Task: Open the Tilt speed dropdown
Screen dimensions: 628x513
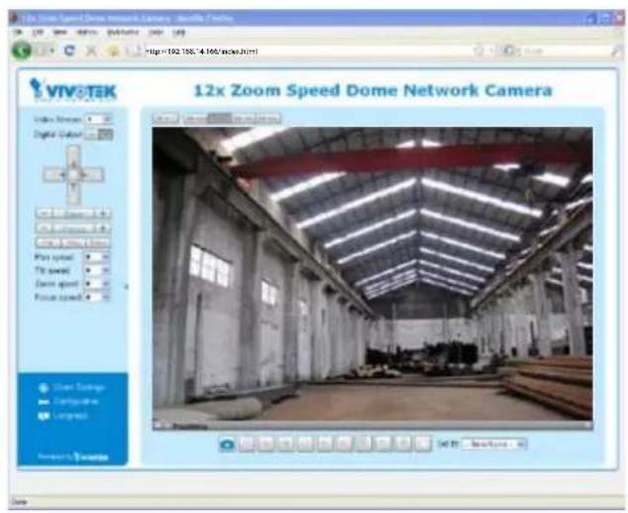Action: tap(96, 270)
